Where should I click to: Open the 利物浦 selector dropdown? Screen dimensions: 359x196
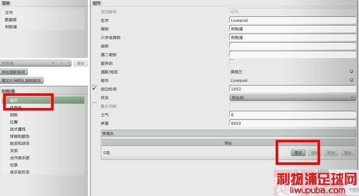click(x=28, y=63)
